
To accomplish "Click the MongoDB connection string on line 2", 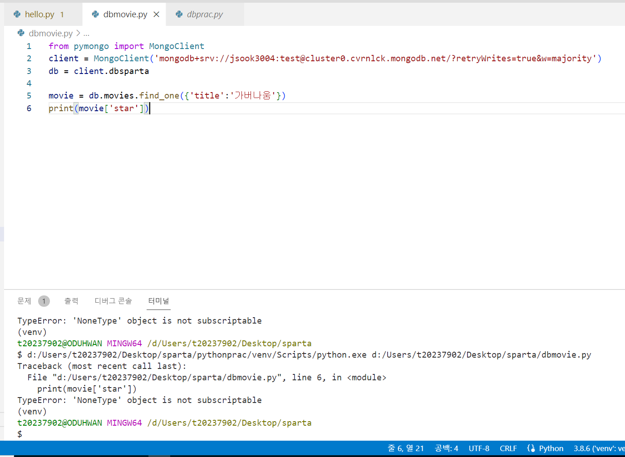I will pyautogui.click(x=376, y=58).
